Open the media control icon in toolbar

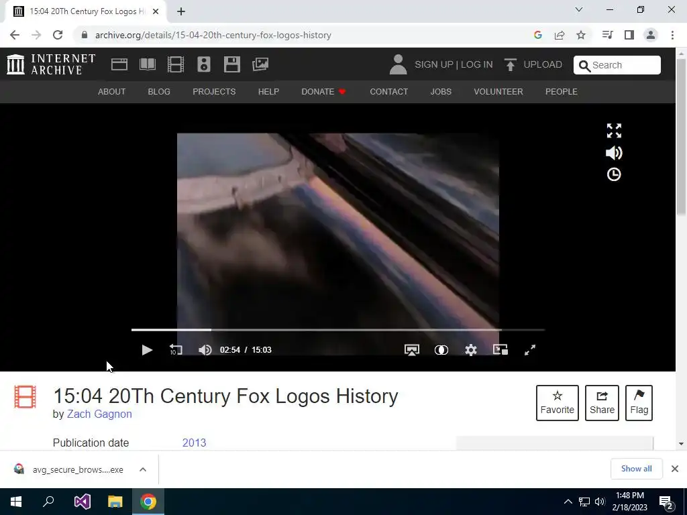click(x=607, y=35)
